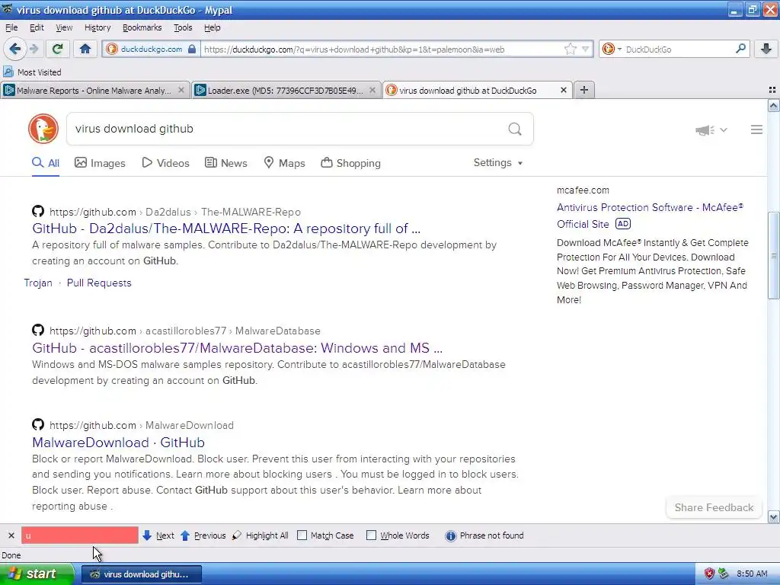780x585 pixels.
Task: Open the Downloads arrow button
Action: 766,49
